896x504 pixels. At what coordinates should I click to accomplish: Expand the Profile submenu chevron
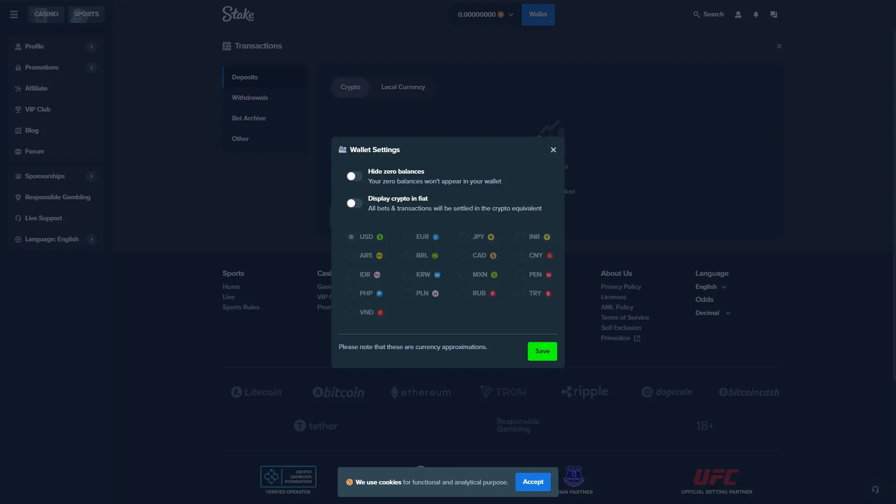[91, 47]
